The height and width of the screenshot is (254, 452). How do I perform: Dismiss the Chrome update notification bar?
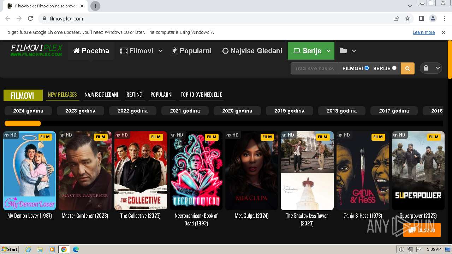[444, 32]
